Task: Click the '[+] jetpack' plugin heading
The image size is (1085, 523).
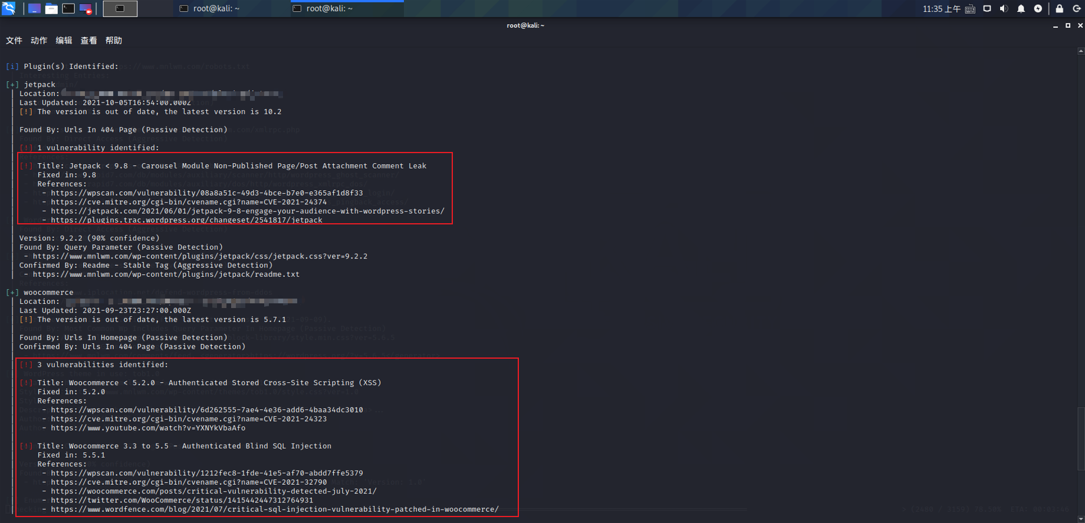Action: pos(31,85)
